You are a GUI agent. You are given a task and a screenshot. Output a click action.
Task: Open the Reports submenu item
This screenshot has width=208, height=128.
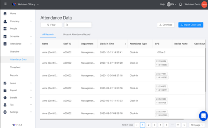click(x=14, y=75)
